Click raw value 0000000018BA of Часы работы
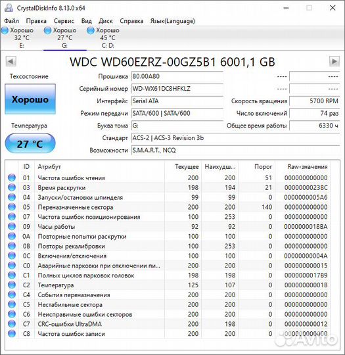Viewport: 345px width, 355px height. [306, 226]
